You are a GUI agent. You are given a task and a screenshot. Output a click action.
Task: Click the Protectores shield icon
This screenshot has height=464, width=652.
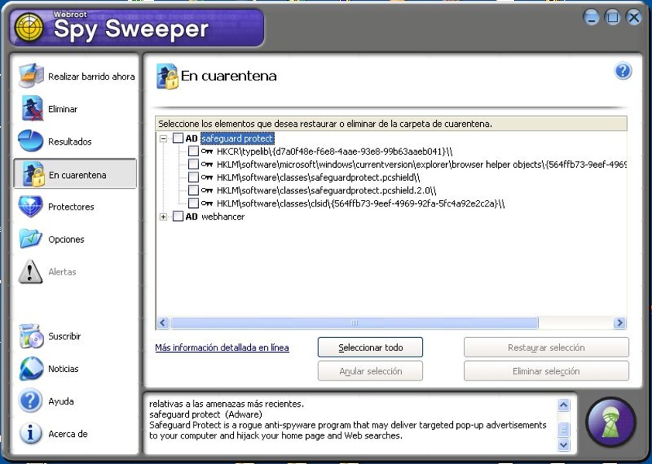click(x=30, y=206)
